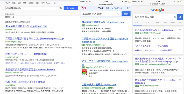
Task: Open desktop result IT業界での理想の働き方がここに
Action: pos(34,39)
